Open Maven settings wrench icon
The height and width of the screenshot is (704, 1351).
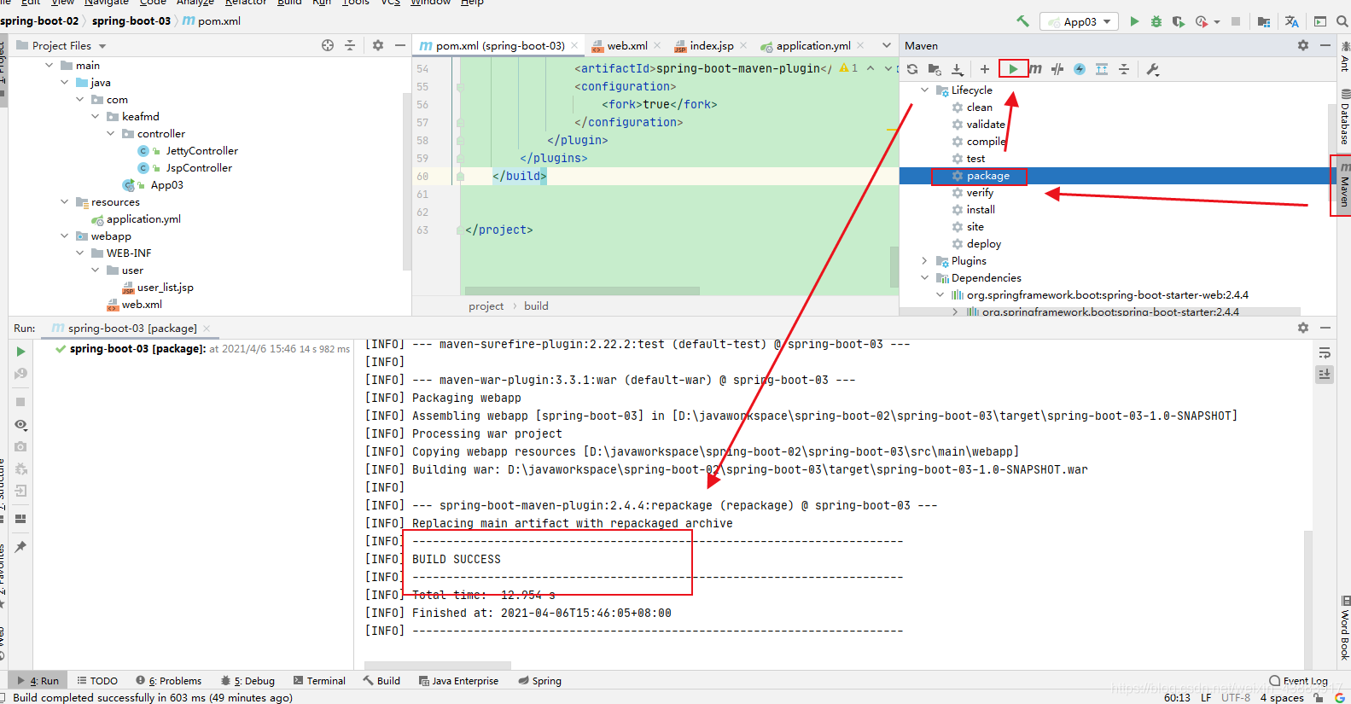click(1153, 69)
